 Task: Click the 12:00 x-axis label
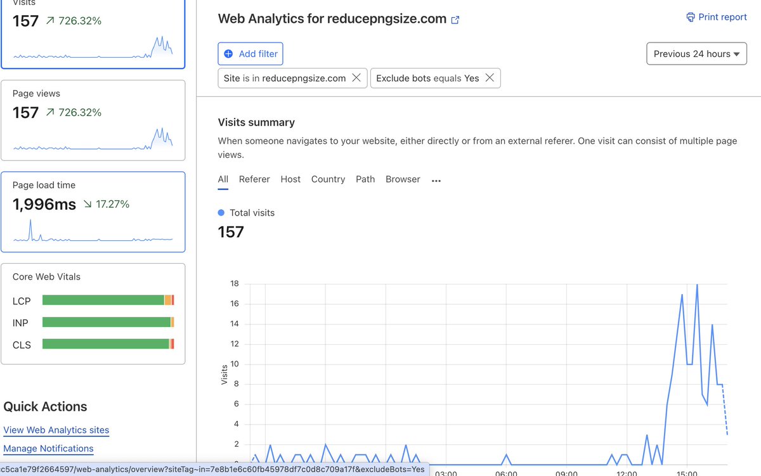click(627, 473)
